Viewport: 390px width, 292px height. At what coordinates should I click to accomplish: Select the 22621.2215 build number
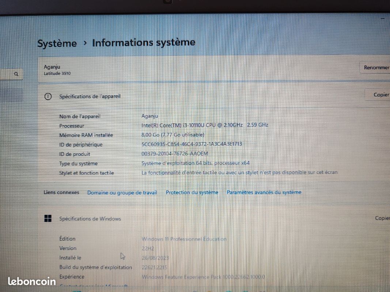[x=155, y=268]
